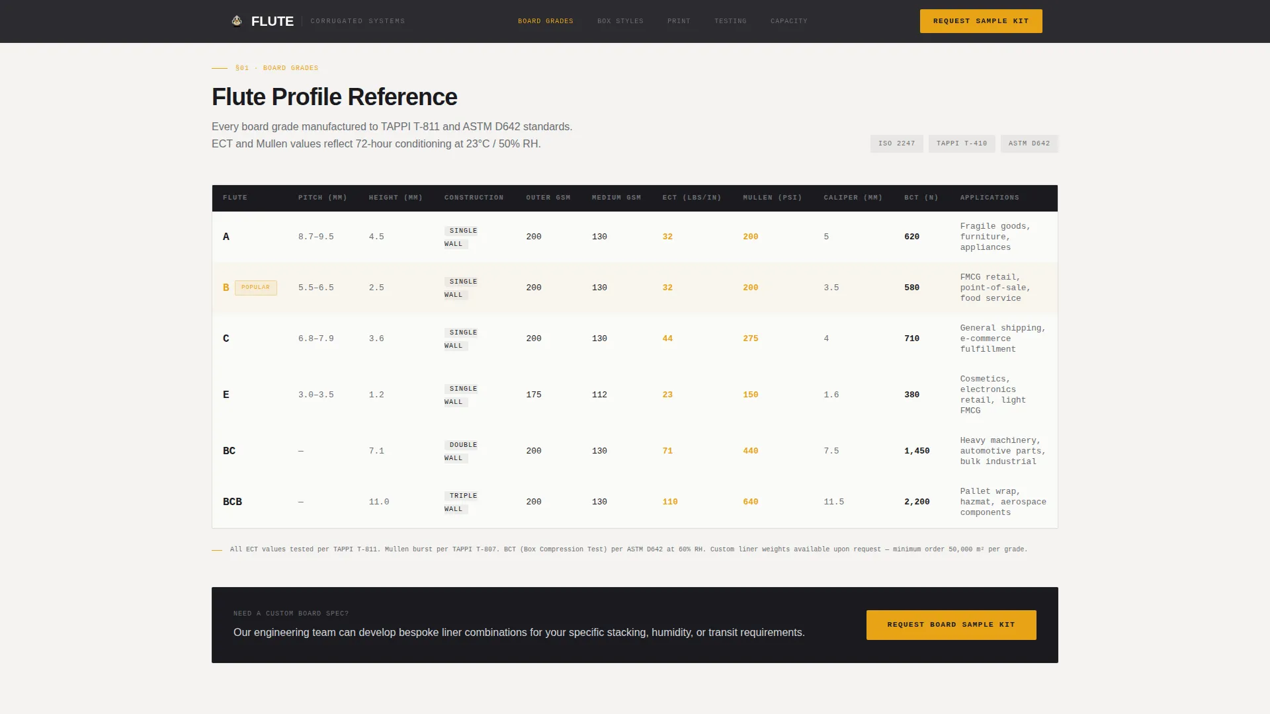
Task: Click the Heavy machinery applications cell
Action: (1003, 451)
